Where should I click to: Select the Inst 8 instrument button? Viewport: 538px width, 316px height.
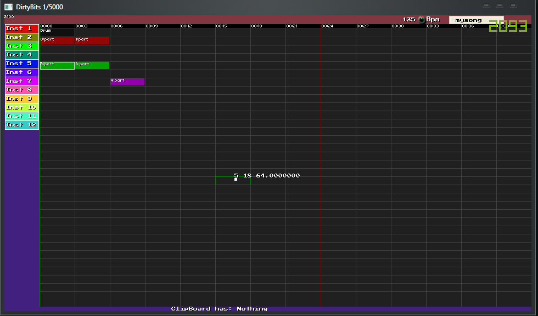[x=22, y=90]
